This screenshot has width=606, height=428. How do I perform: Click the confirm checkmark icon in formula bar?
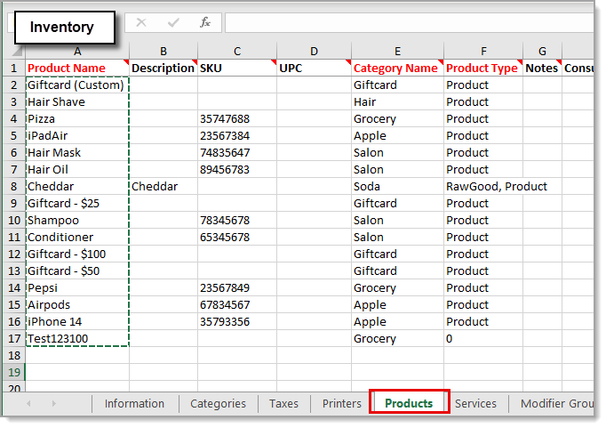[x=173, y=23]
